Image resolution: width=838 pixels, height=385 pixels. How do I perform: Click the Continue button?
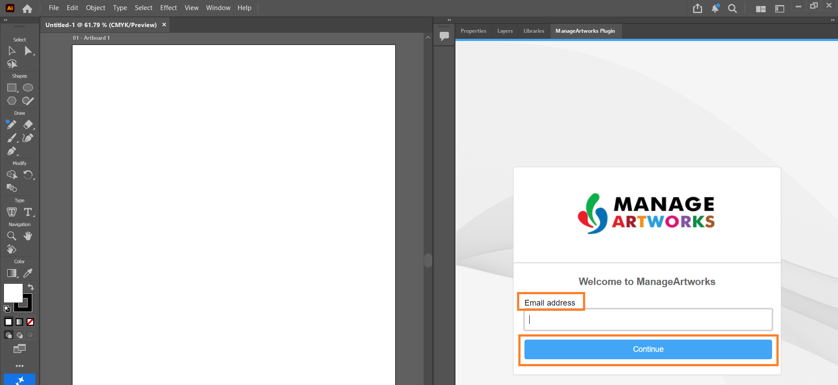(648, 349)
